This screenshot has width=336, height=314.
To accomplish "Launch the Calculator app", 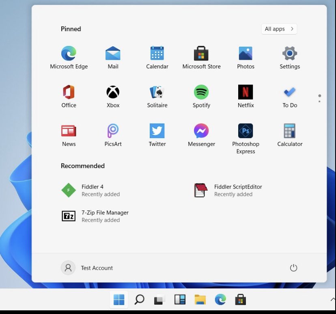I will [290, 135].
